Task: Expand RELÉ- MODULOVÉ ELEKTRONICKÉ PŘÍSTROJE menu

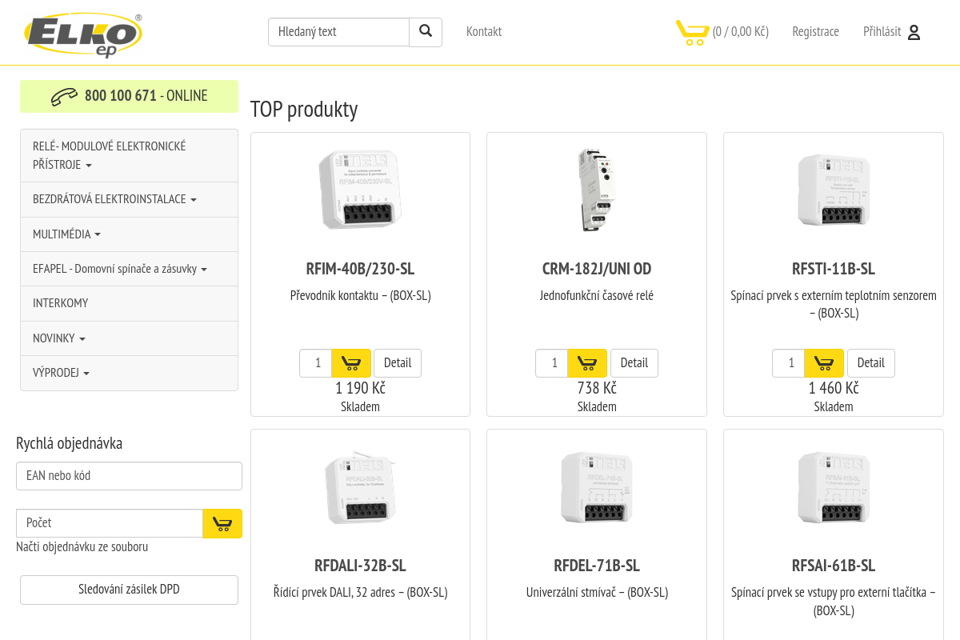Action: coord(129,155)
